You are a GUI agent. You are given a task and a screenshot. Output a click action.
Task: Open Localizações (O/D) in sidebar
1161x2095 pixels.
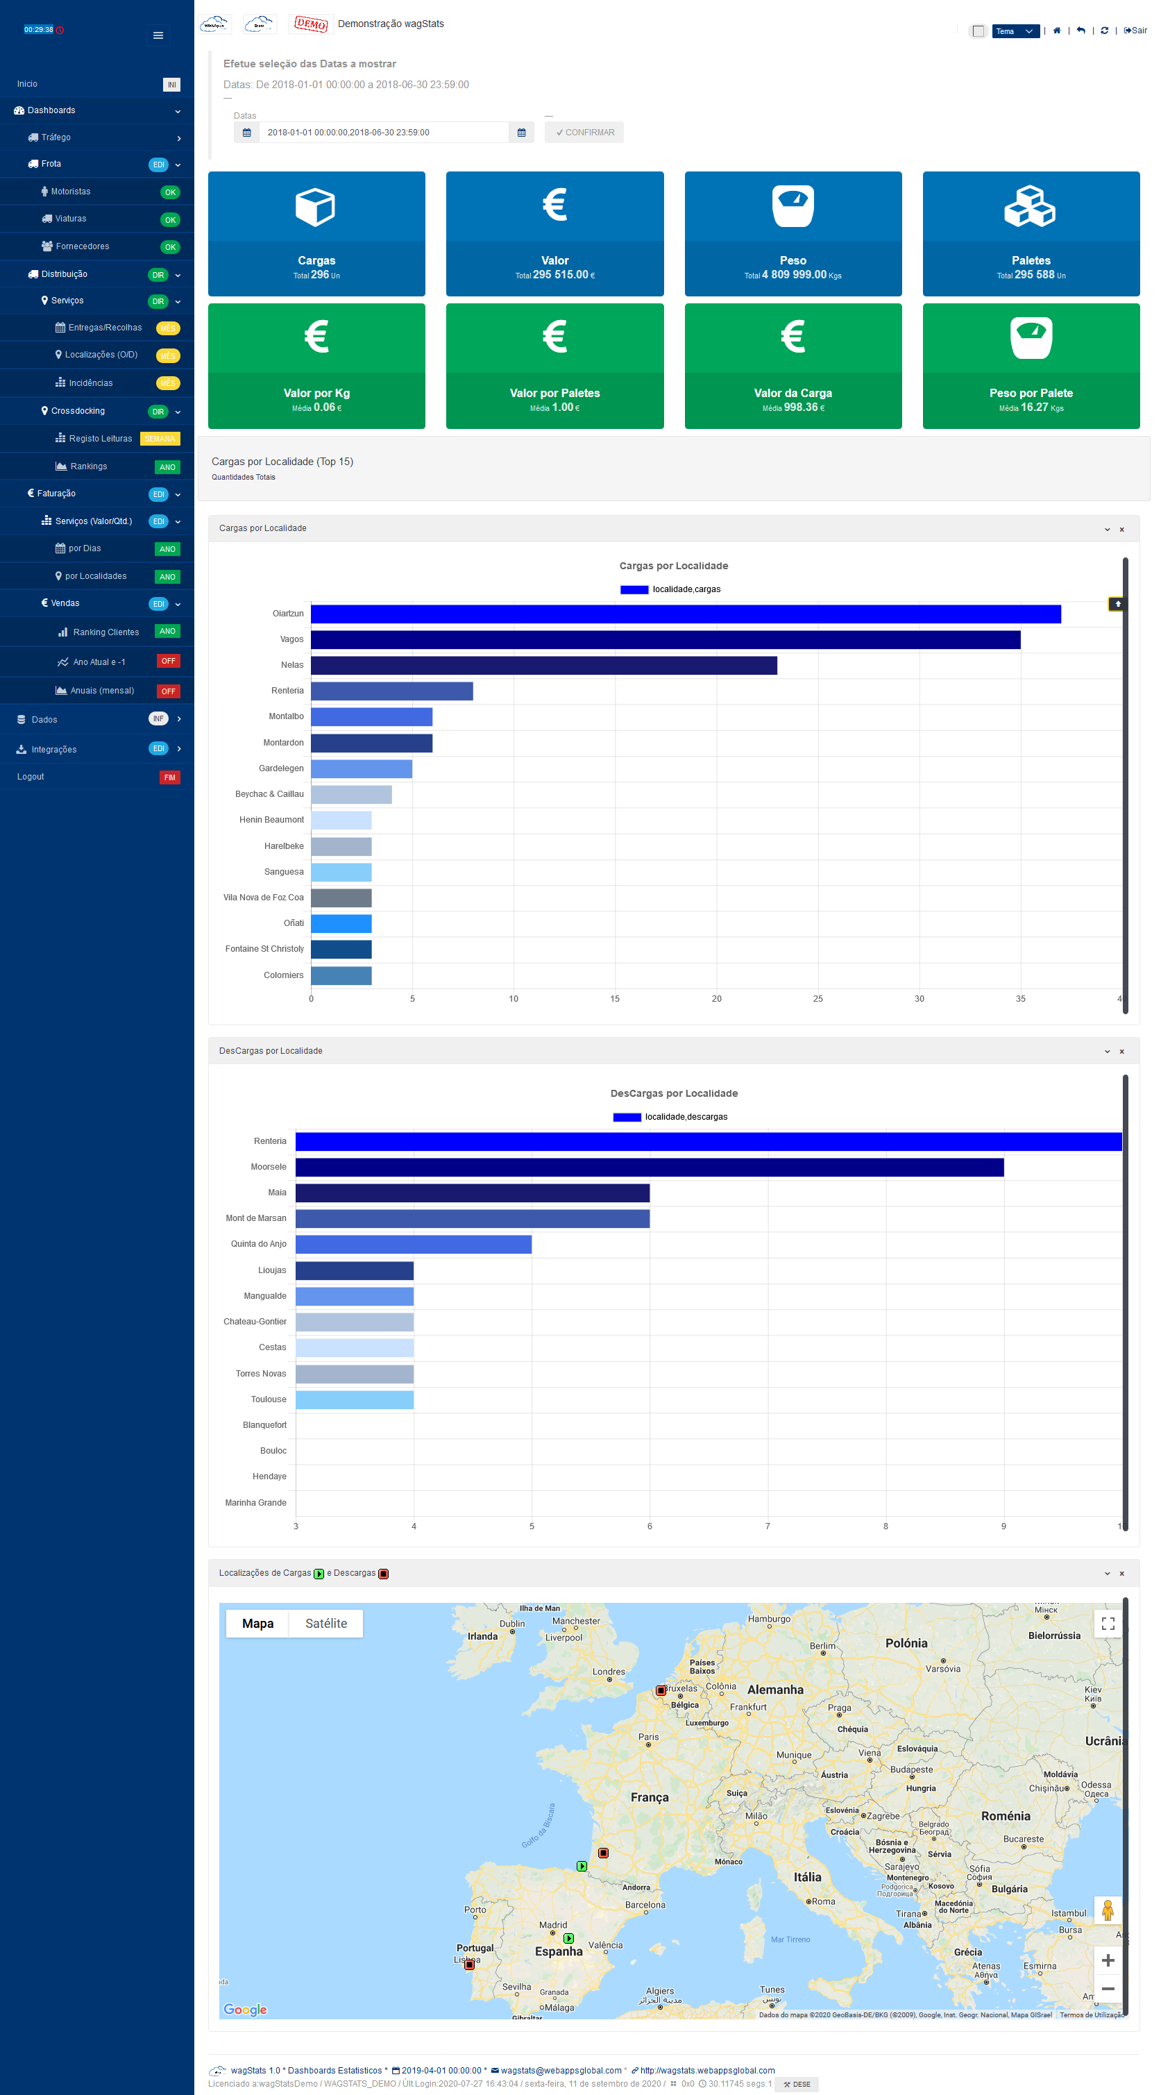(x=96, y=355)
